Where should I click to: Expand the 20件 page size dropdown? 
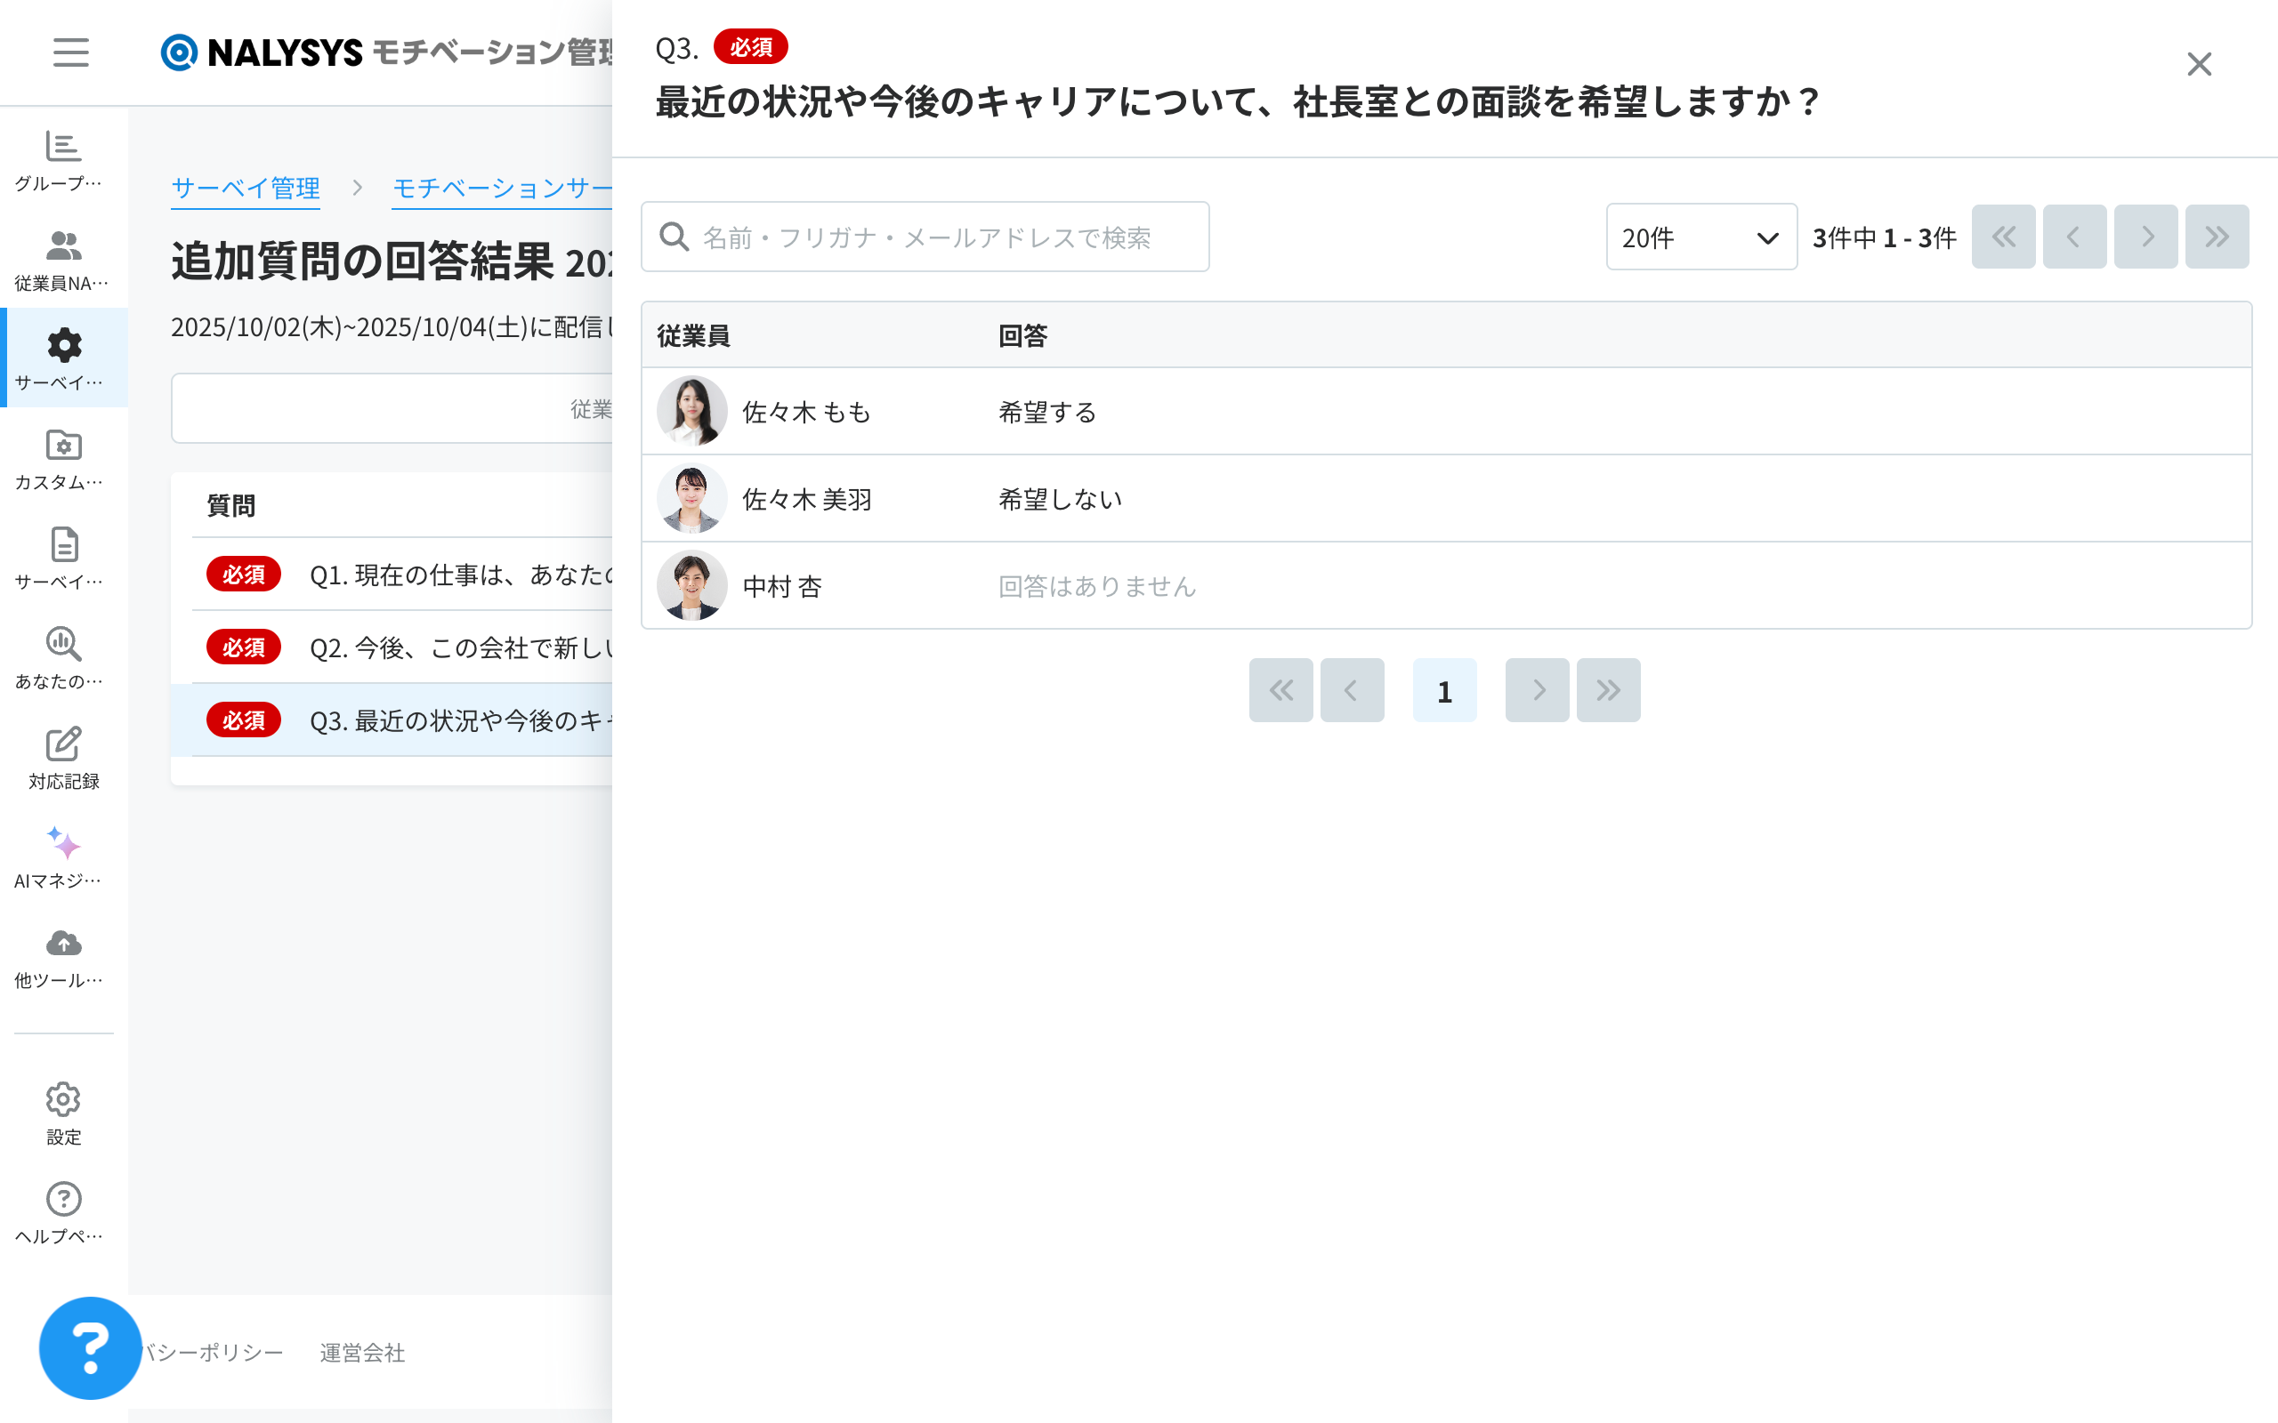coord(1700,237)
